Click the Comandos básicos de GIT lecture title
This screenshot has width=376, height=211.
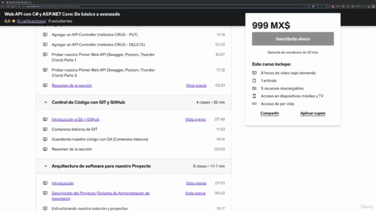pos(75,129)
